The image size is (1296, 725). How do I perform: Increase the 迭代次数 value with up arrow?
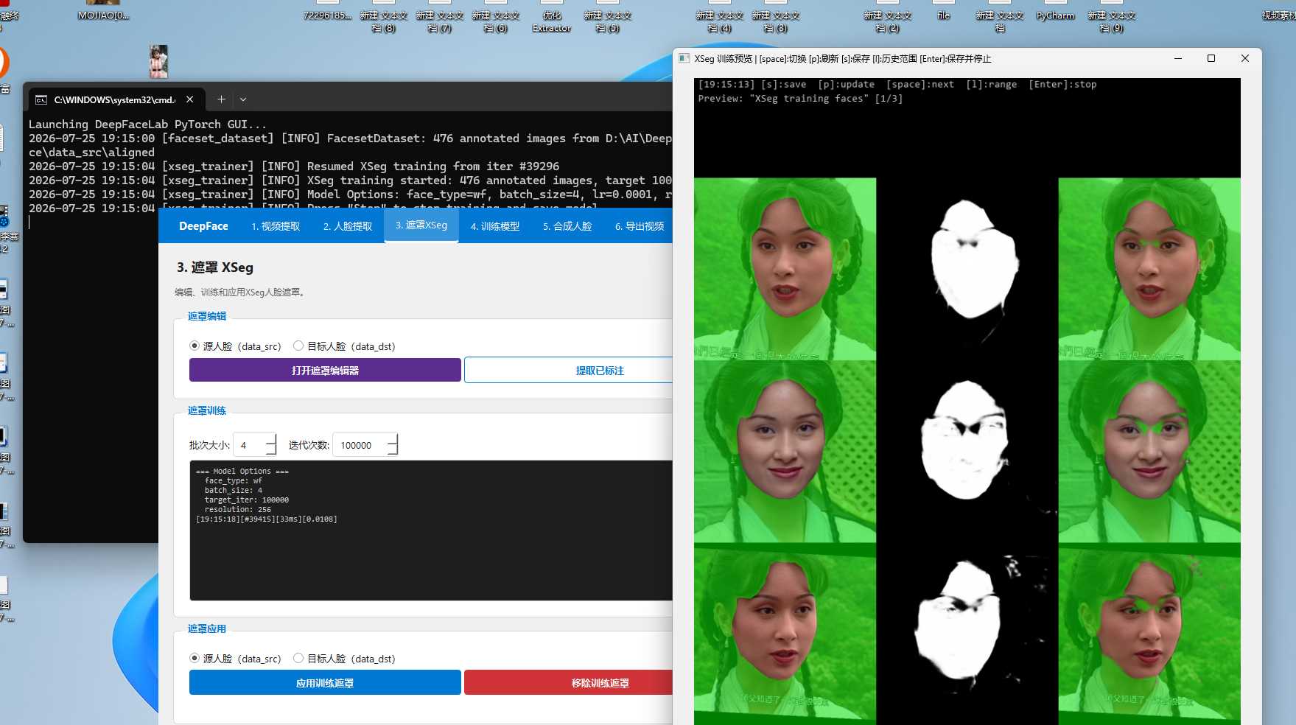(x=392, y=439)
